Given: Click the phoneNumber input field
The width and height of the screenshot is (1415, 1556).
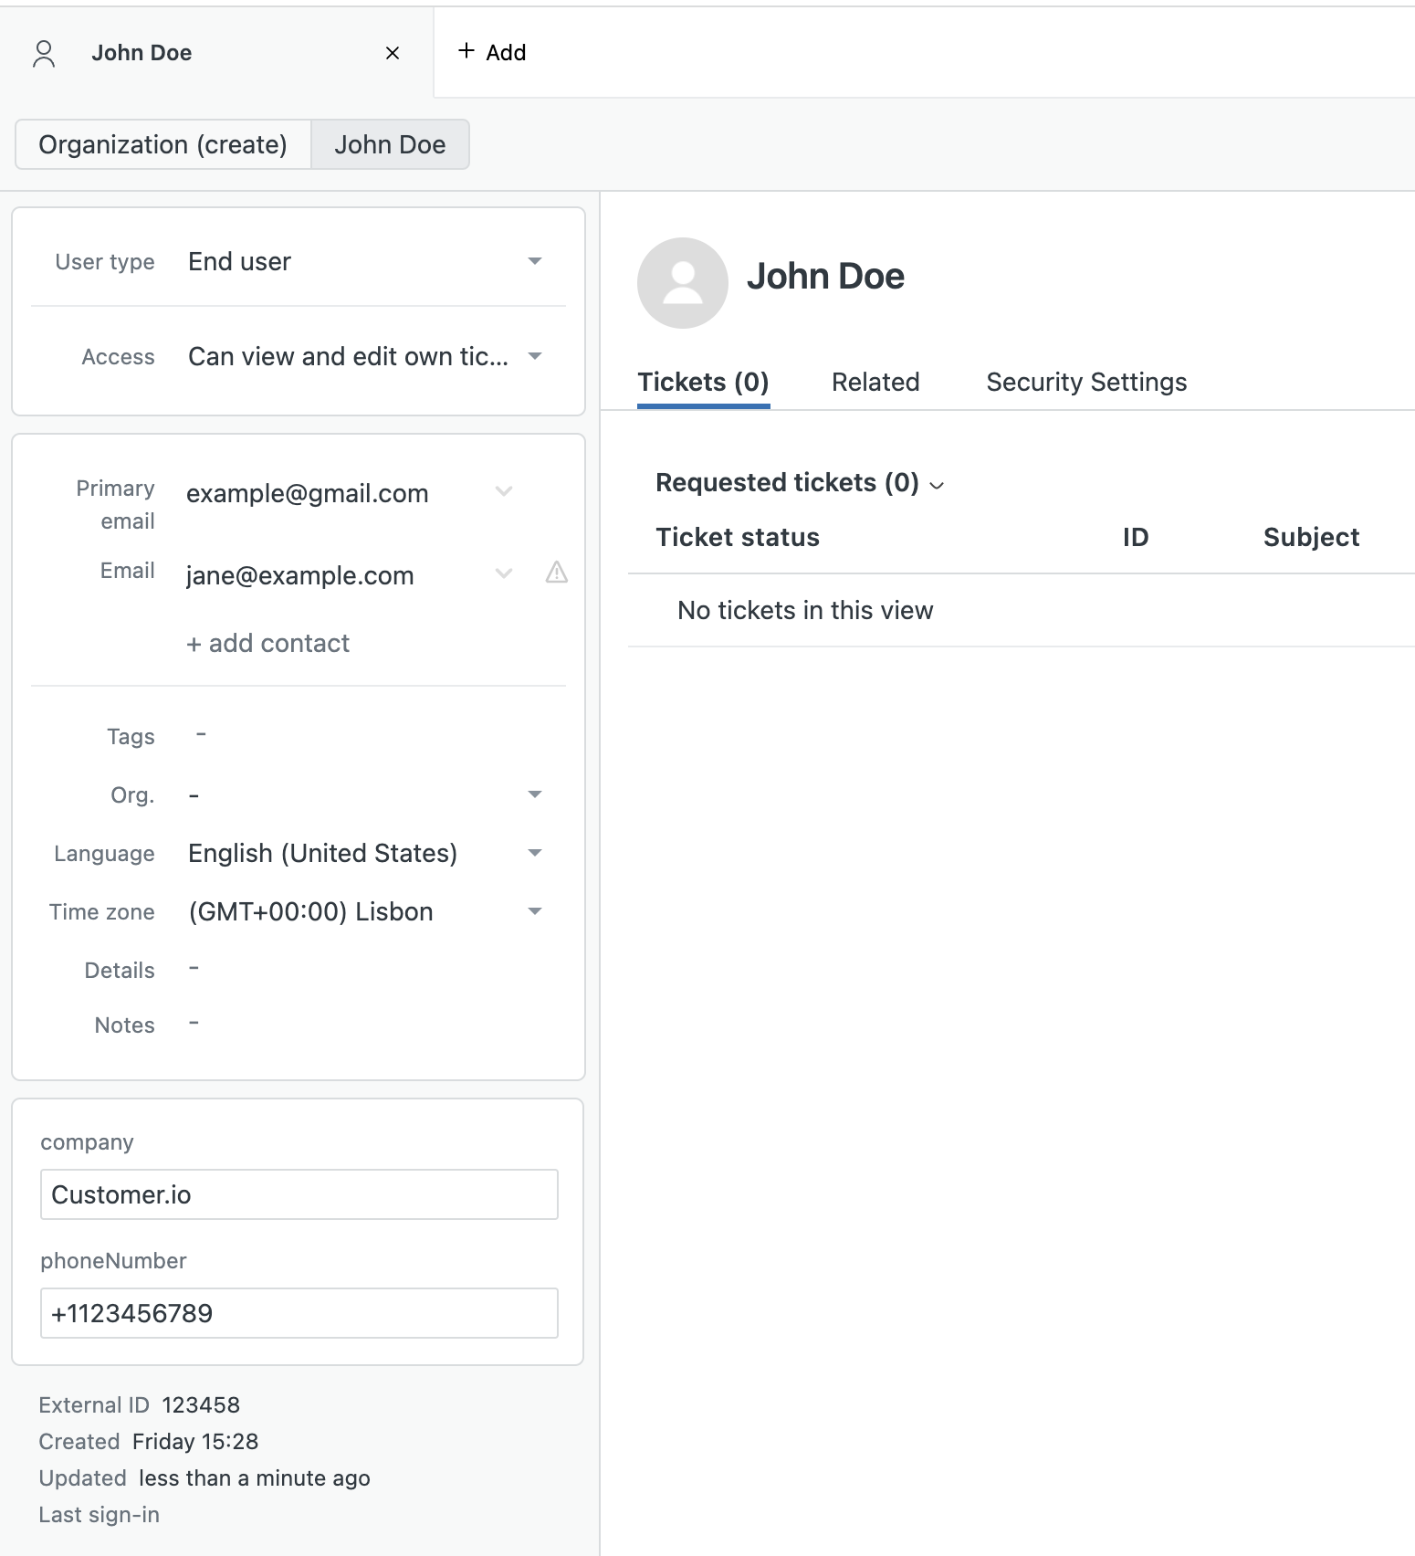Looking at the screenshot, I should [299, 1313].
